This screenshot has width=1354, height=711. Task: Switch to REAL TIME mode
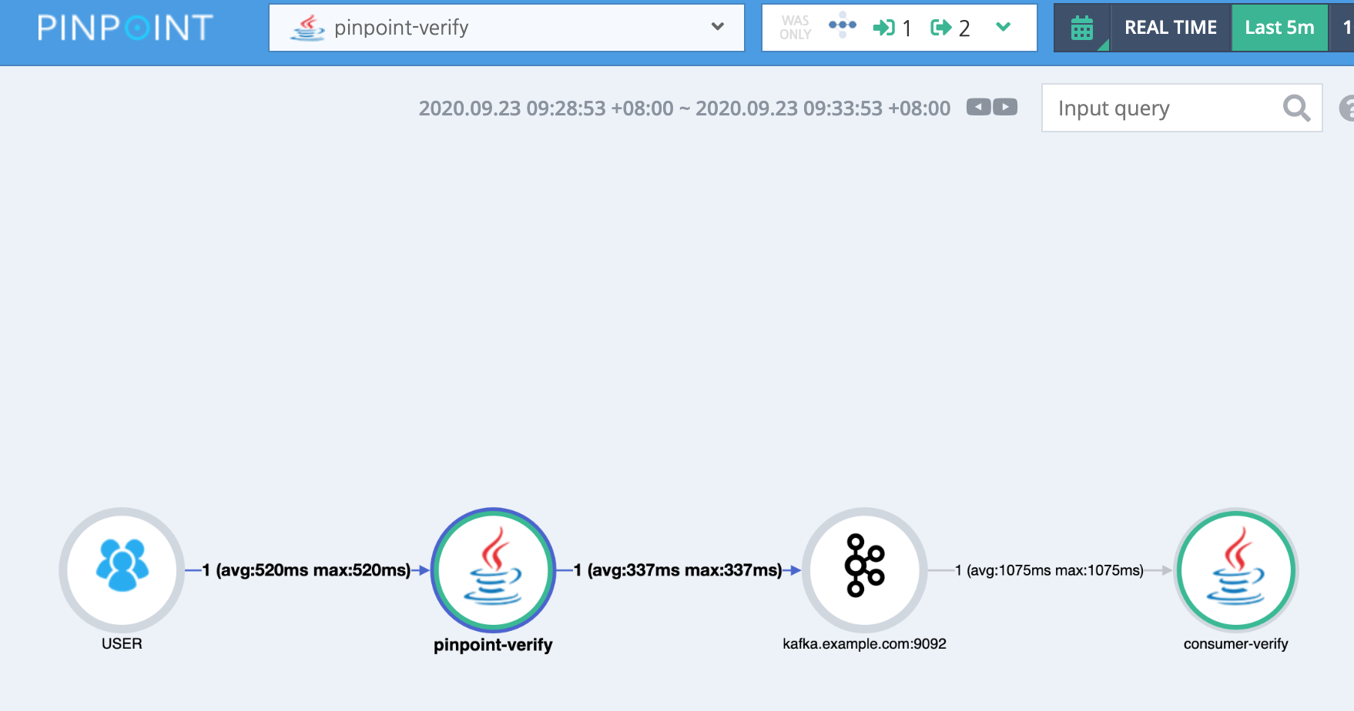pyautogui.click(x=1171, y=28)
